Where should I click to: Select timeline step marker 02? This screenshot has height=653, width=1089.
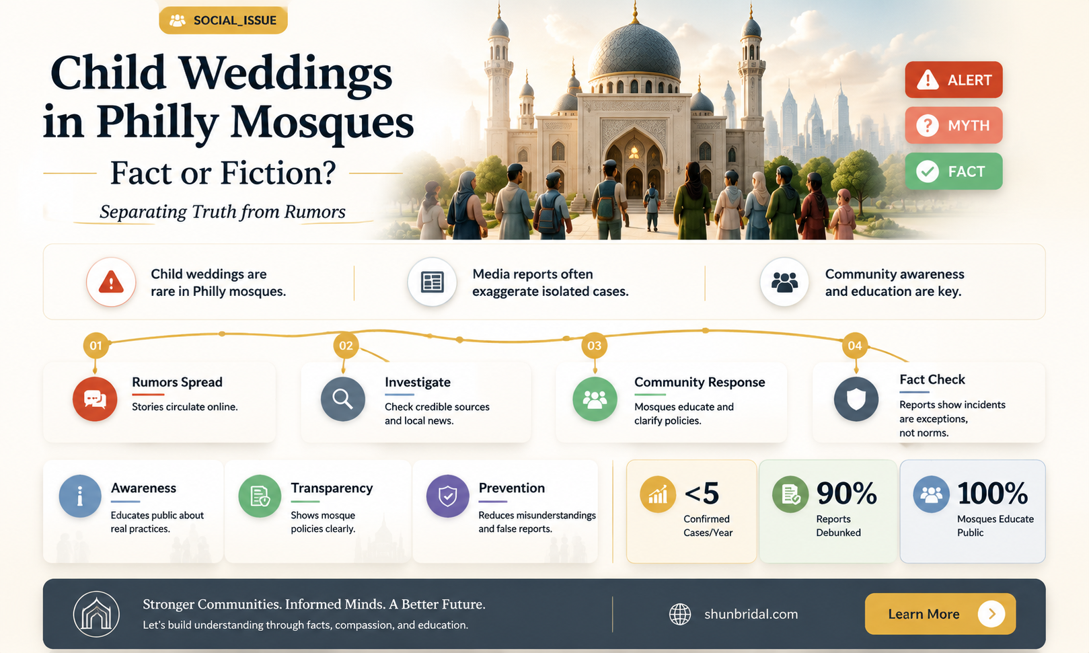[x=346, y=346]
